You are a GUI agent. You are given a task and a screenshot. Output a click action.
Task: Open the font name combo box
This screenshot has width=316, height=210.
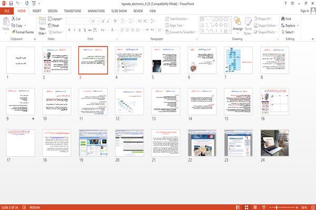coord(78,21)
